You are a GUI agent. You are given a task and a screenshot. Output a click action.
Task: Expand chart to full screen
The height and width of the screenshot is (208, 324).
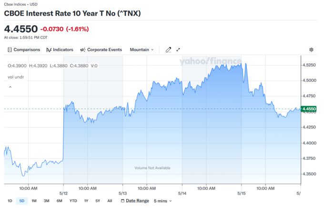coord(178,50)
